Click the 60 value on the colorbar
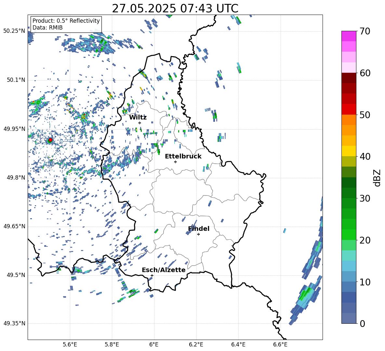The width and height of the screenshot is (385, 351). (365, 73)
